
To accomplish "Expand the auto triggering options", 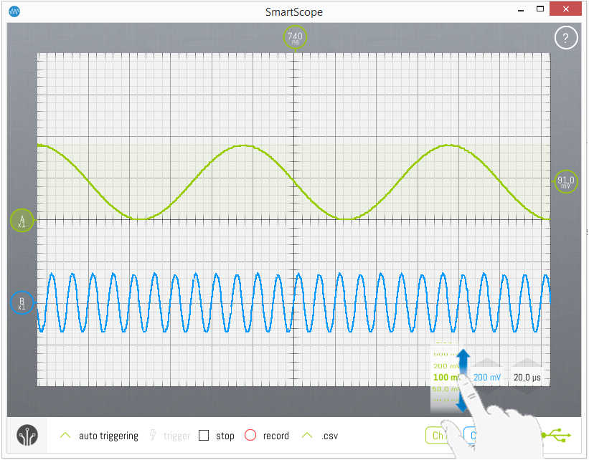I will point(65,435).
